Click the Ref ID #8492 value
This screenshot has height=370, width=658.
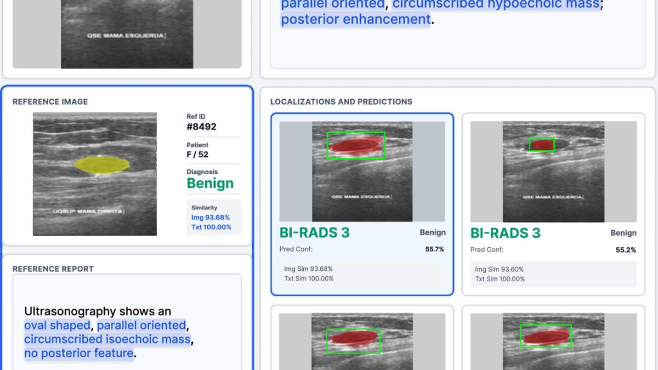(x=202, y=127)
